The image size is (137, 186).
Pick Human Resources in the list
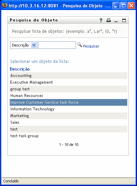click(68, 96)
